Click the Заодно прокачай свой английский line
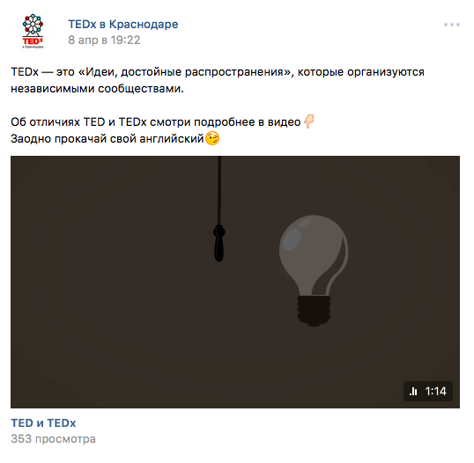 point(107,139)
